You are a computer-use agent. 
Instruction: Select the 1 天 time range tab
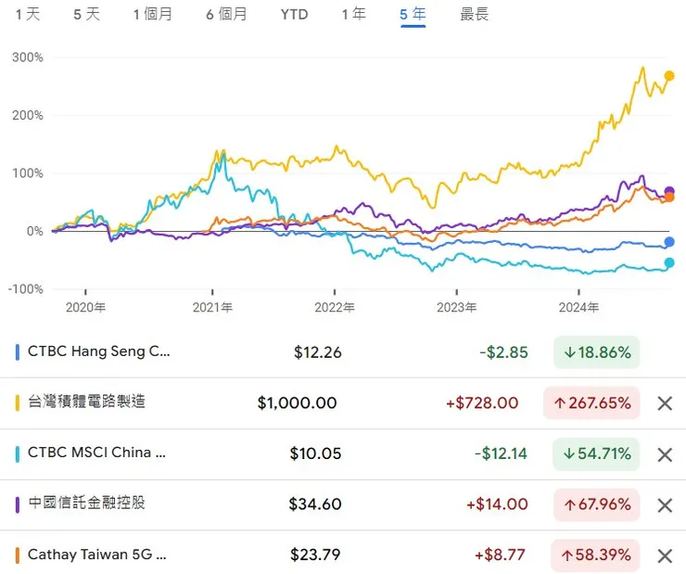pyautogui.click(x=28, y=15)
